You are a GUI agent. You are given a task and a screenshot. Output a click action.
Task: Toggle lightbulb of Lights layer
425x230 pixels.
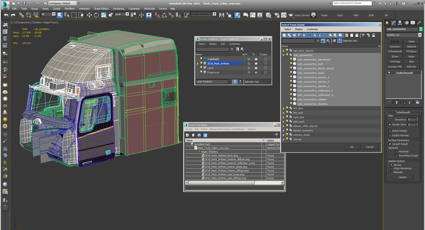pyautogui.click(x=201, y=68)
